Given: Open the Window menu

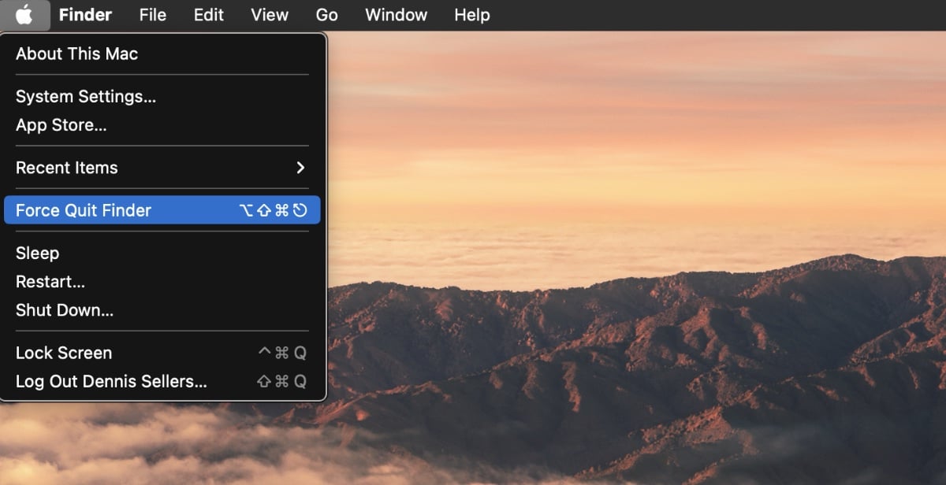Looking at the screenshot, I should point(396,15).
